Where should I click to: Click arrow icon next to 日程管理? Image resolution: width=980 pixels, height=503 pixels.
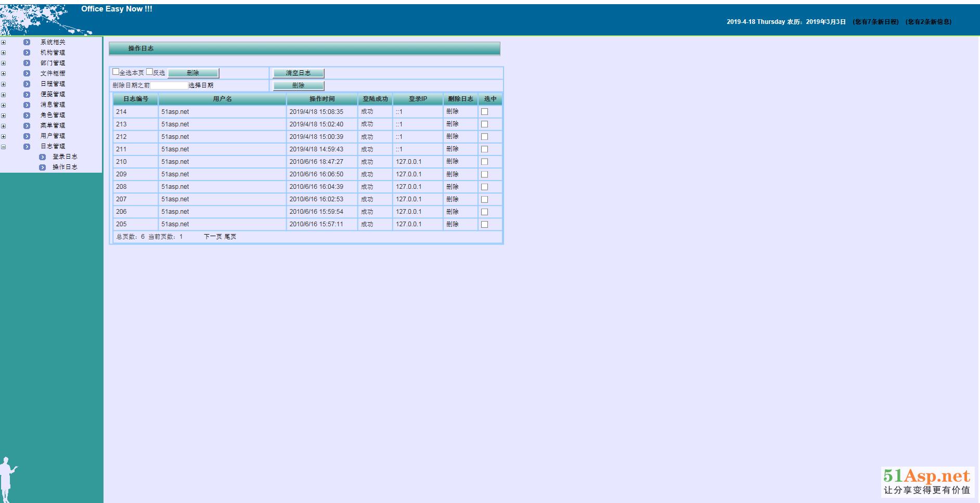click(27, 84)
